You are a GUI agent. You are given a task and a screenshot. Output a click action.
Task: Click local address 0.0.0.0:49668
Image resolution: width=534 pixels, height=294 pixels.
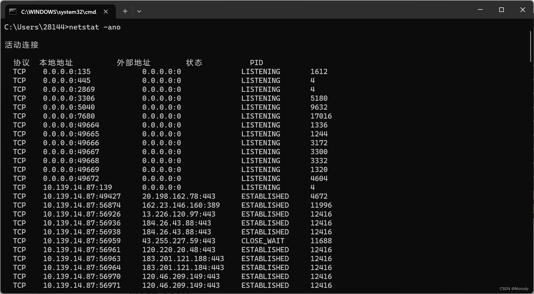[x=71, y=161]
